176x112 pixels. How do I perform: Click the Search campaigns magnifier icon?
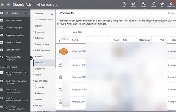[1, 20]
